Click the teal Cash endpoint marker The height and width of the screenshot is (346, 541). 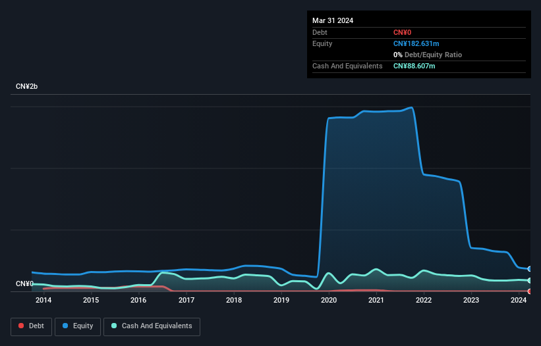pos(530,281)
